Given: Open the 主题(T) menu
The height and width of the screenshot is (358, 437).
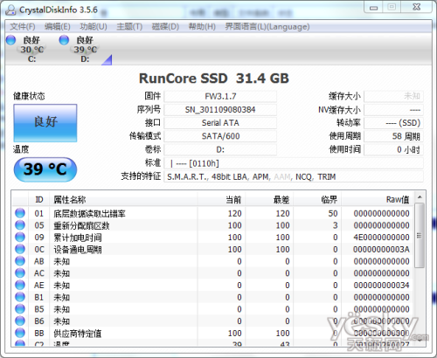Looking at the screenshot, I should 129,27.
